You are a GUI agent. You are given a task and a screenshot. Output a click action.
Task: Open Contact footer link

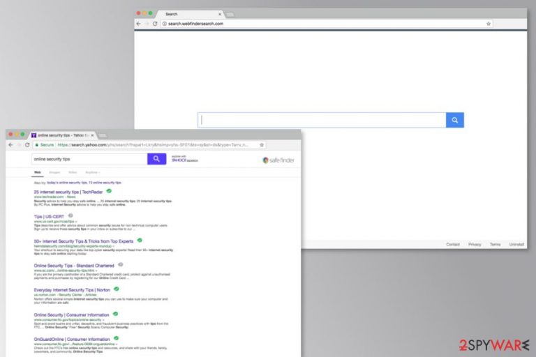(453, 244)
